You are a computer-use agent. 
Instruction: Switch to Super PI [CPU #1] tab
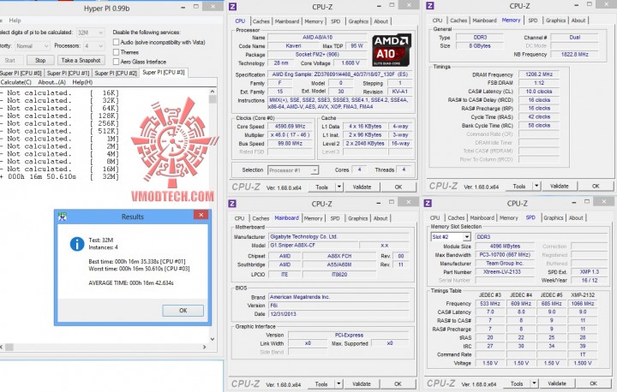pos(68,73)
